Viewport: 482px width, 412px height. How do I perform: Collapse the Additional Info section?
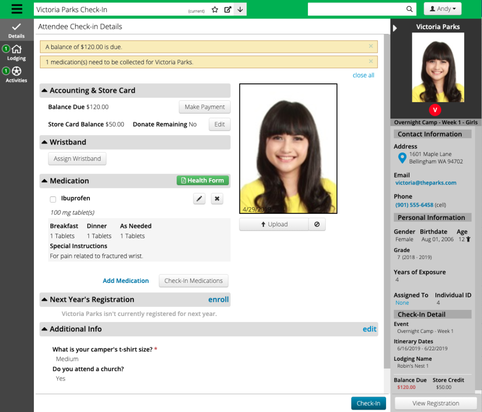pyautogui.click(x=44, y=329)
